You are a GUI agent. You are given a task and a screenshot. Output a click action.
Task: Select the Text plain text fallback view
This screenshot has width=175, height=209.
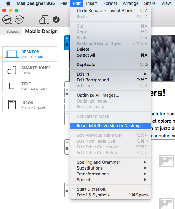30,86
